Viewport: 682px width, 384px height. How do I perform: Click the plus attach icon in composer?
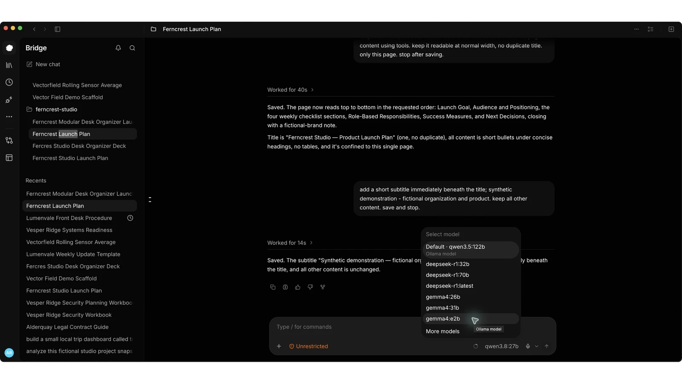tap(279, 346)
